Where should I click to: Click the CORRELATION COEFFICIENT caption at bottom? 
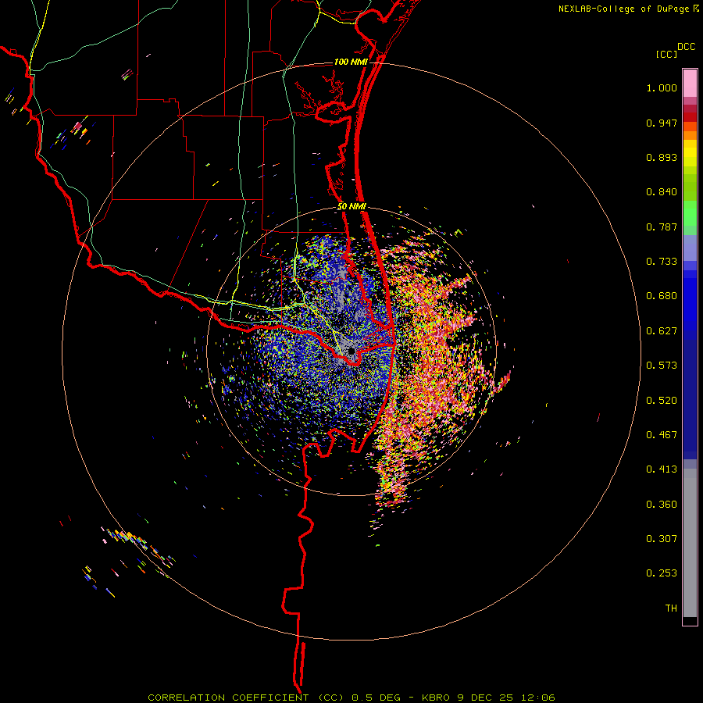click(x=351, y=698)
